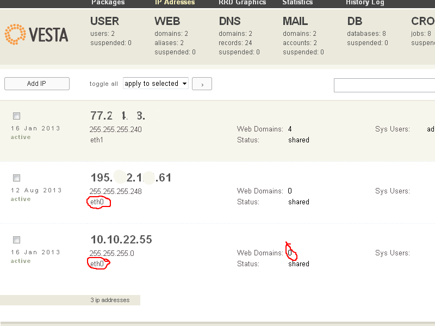The height and width of the screenshot is (326, 435).
Task: Switch to IP Adresses tab
Action: 175,3
